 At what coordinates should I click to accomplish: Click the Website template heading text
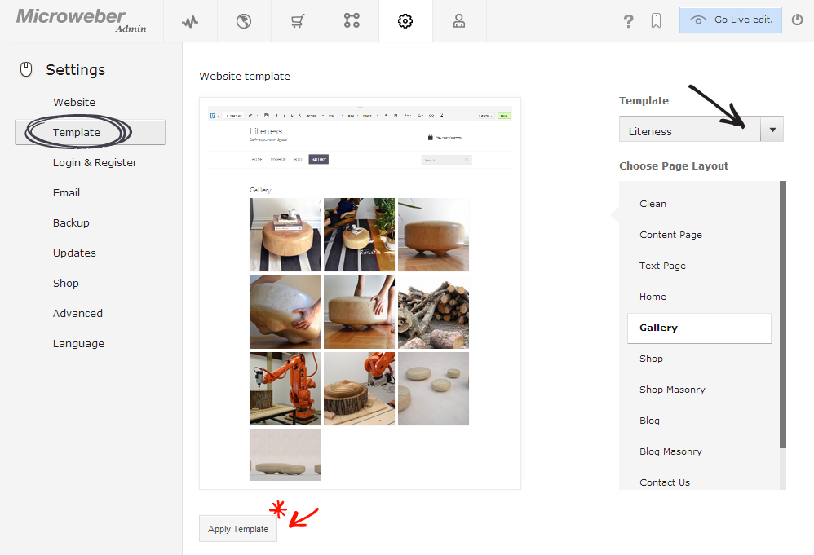pyautogui.click(x=245, y=77)
